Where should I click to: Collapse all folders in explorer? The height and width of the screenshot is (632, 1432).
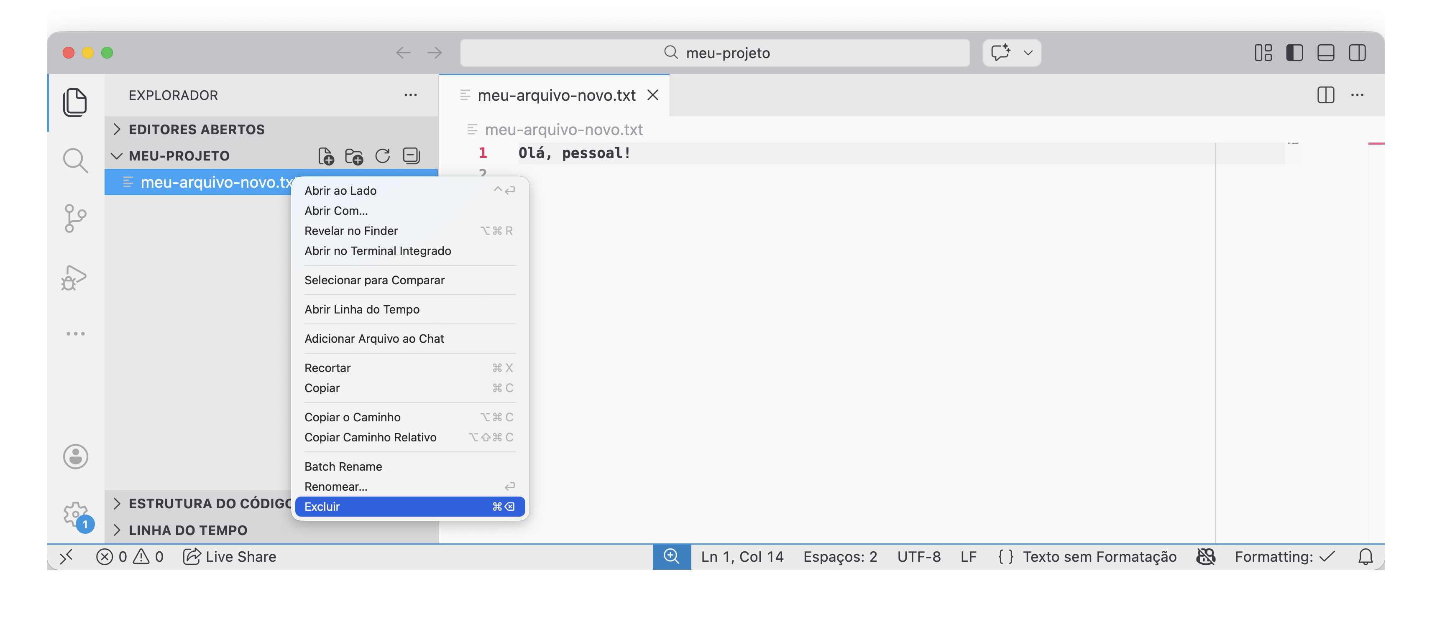412,156
